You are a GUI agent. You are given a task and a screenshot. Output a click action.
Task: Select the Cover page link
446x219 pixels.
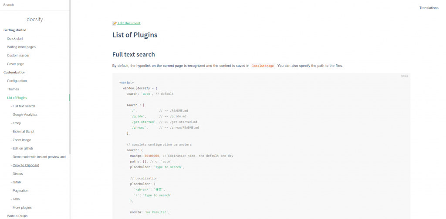(x=16, y=64)
